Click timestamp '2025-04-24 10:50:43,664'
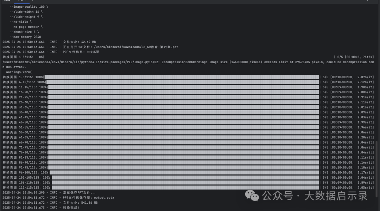The height and width of the screenshot is (211, 380). [x=24, y=52]
